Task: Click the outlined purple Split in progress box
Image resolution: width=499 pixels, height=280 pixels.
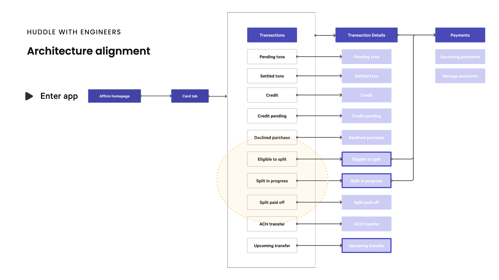Action: 366,181
